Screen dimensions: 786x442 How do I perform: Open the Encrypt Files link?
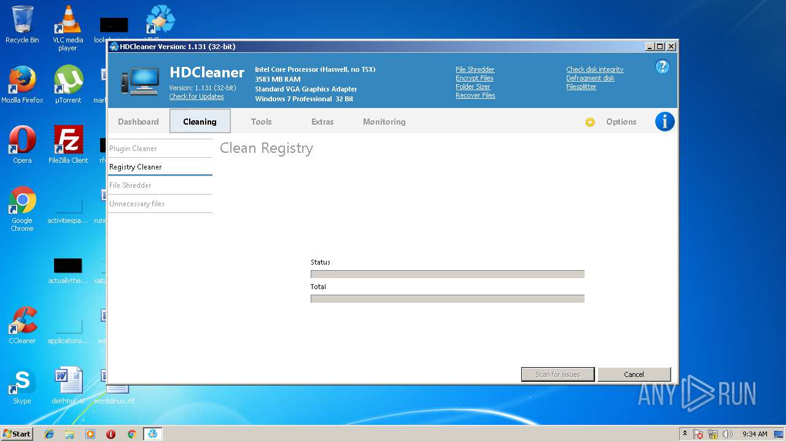pos(474,78)
